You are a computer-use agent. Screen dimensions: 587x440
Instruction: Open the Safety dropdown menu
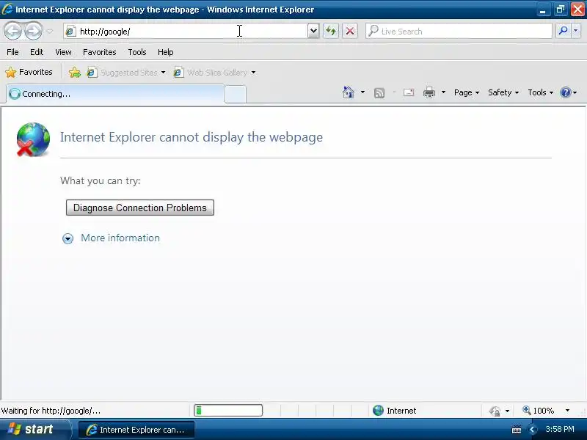(x=503, y=92)
